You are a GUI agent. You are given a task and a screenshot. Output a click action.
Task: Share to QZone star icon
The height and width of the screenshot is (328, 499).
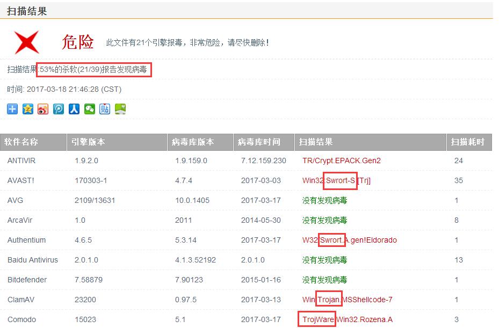coord(28,109)
